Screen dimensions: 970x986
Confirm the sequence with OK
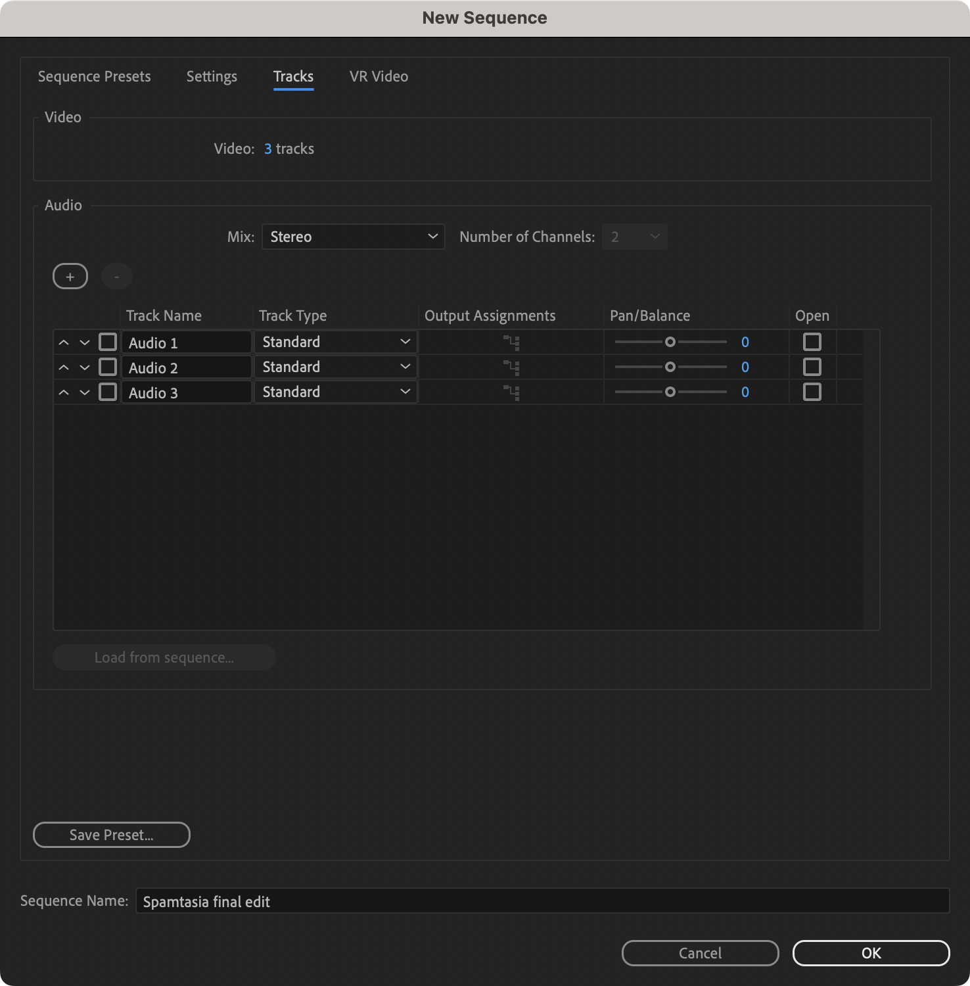tap(871, 953)
